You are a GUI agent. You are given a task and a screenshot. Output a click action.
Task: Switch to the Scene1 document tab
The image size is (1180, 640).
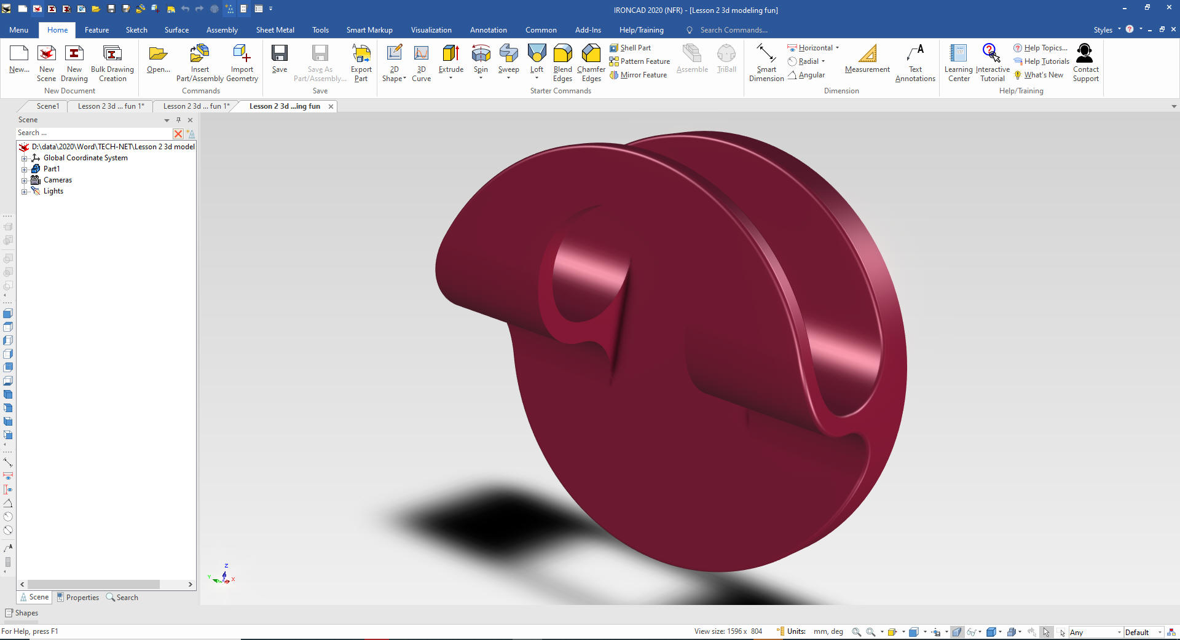(x=47, y=106)
